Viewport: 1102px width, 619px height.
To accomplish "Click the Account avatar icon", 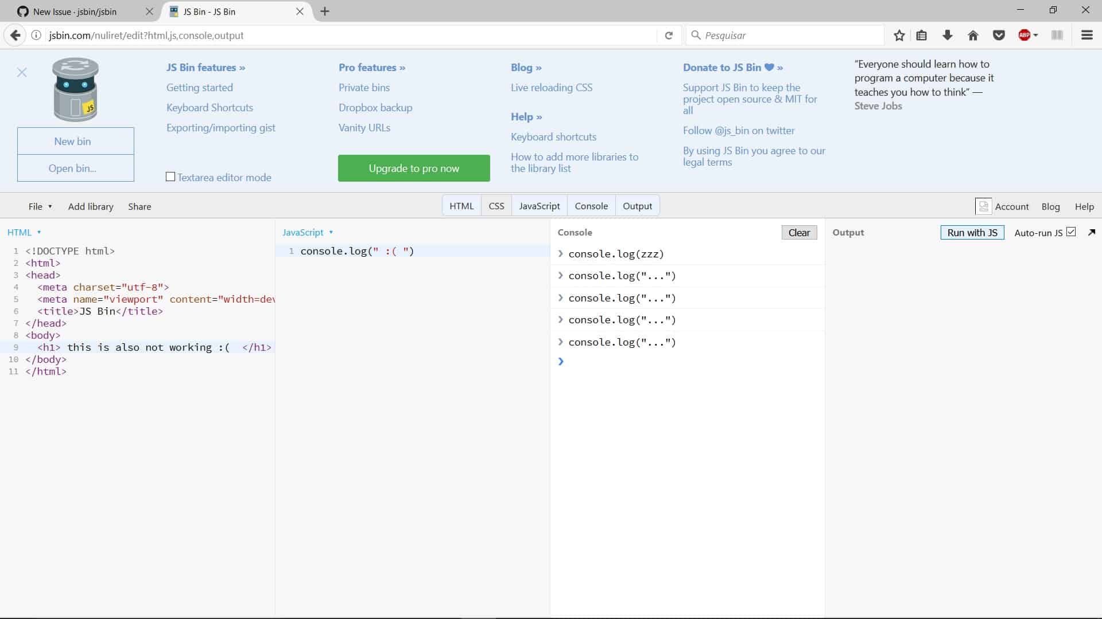I will coord(983,206).
